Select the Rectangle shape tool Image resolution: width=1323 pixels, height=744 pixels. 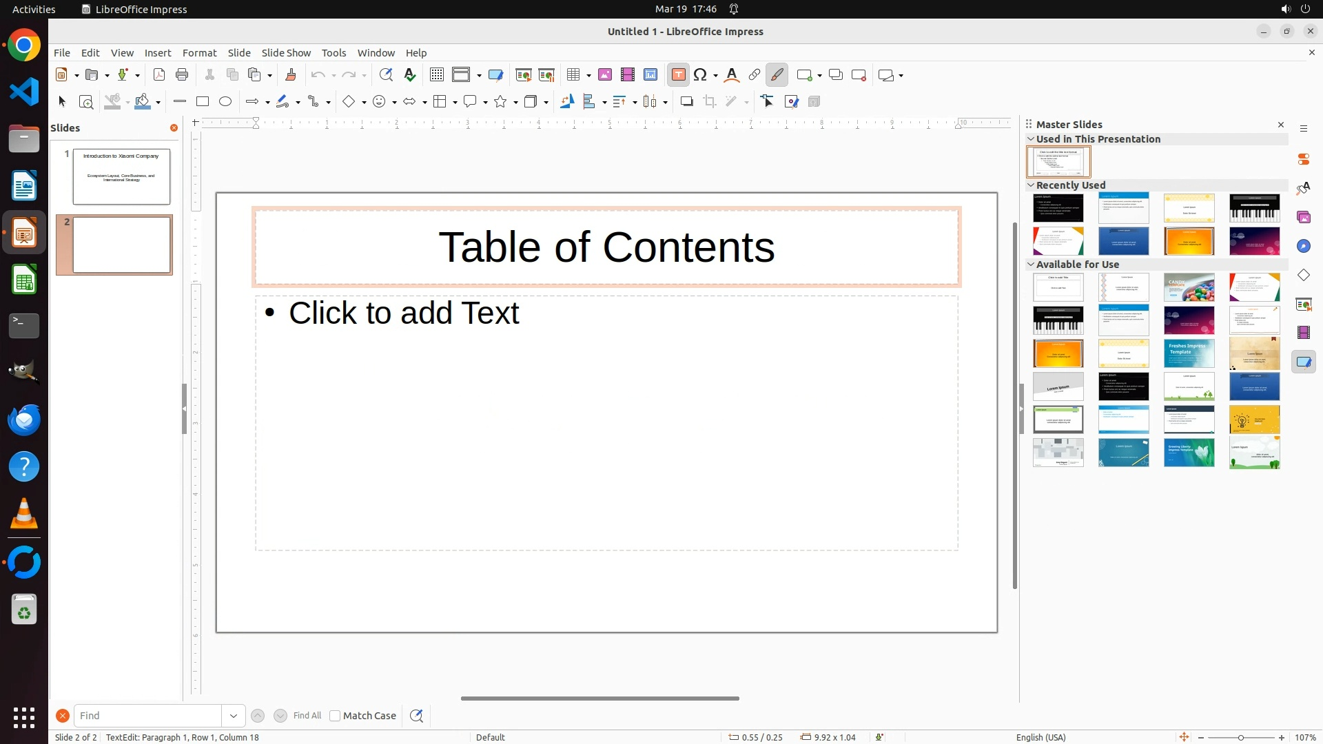(203, 102)
